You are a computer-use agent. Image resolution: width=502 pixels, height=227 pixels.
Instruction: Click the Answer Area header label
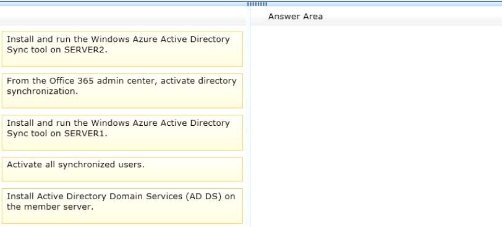point(295,17)
